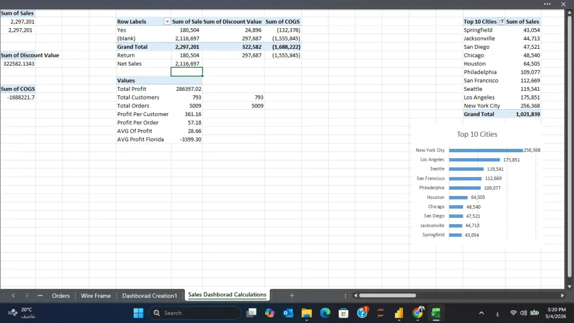
Task: Open the orange sync app on taskbar
Action: tap(381, 313)
